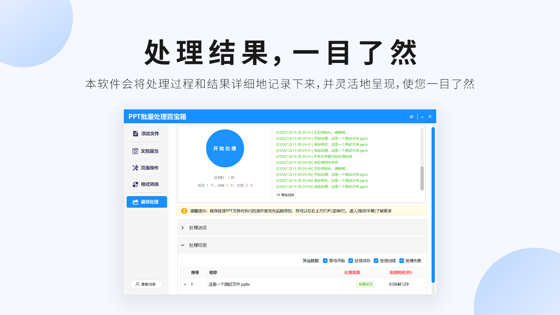Expand details for row 1 file entry
The height and width of the screenshot is (315, 560).
tap(185, 284)
